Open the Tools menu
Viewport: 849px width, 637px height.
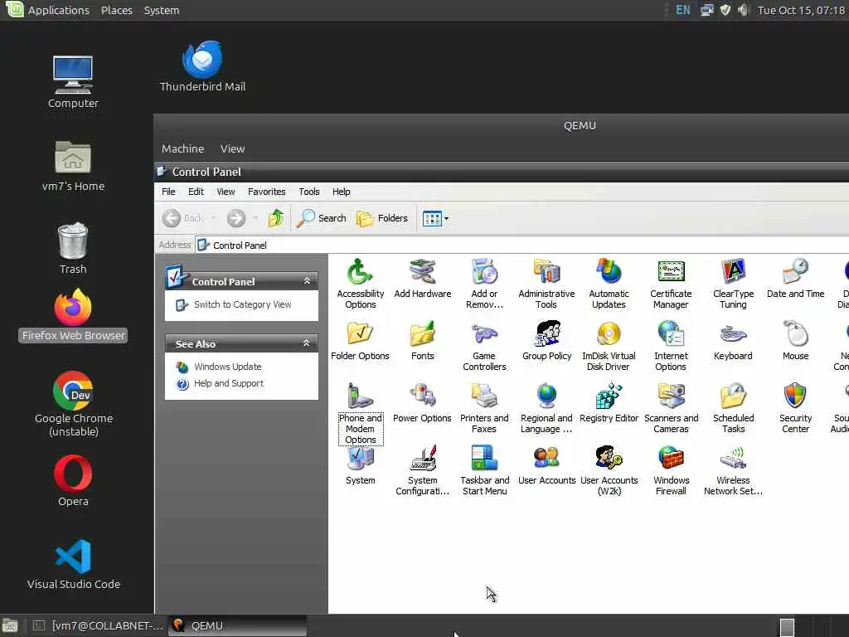pyautogui.click(x=309, y=192)
